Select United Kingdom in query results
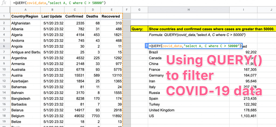 [189, 110]
